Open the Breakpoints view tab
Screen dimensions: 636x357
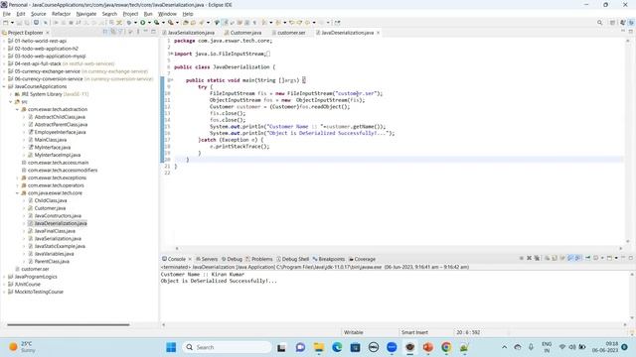point(329,259)
